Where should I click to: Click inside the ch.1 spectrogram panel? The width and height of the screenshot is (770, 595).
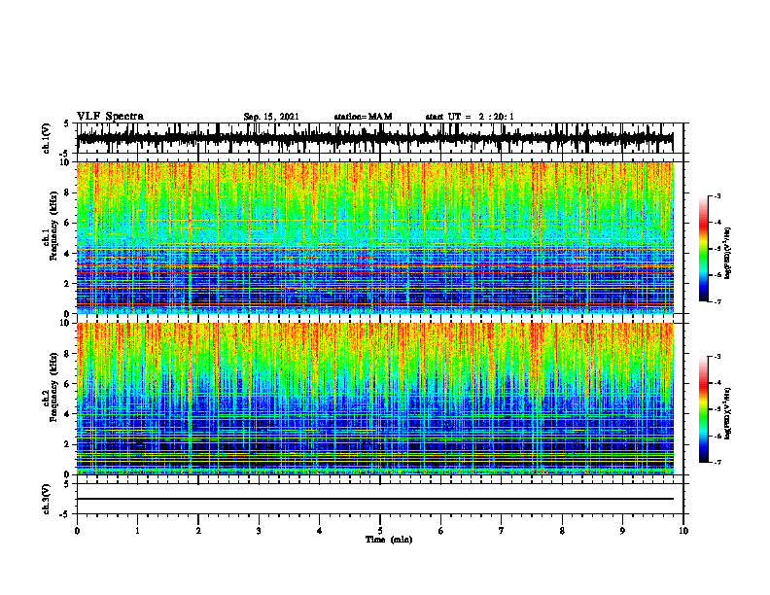[x=374, y=237]
